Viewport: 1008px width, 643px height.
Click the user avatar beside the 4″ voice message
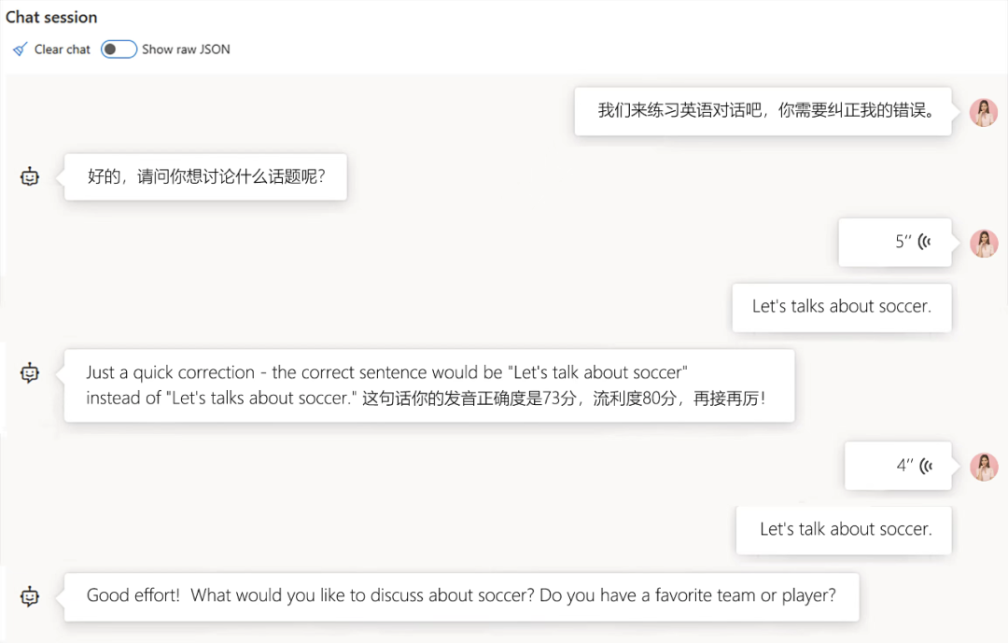[x=984, y=467]
